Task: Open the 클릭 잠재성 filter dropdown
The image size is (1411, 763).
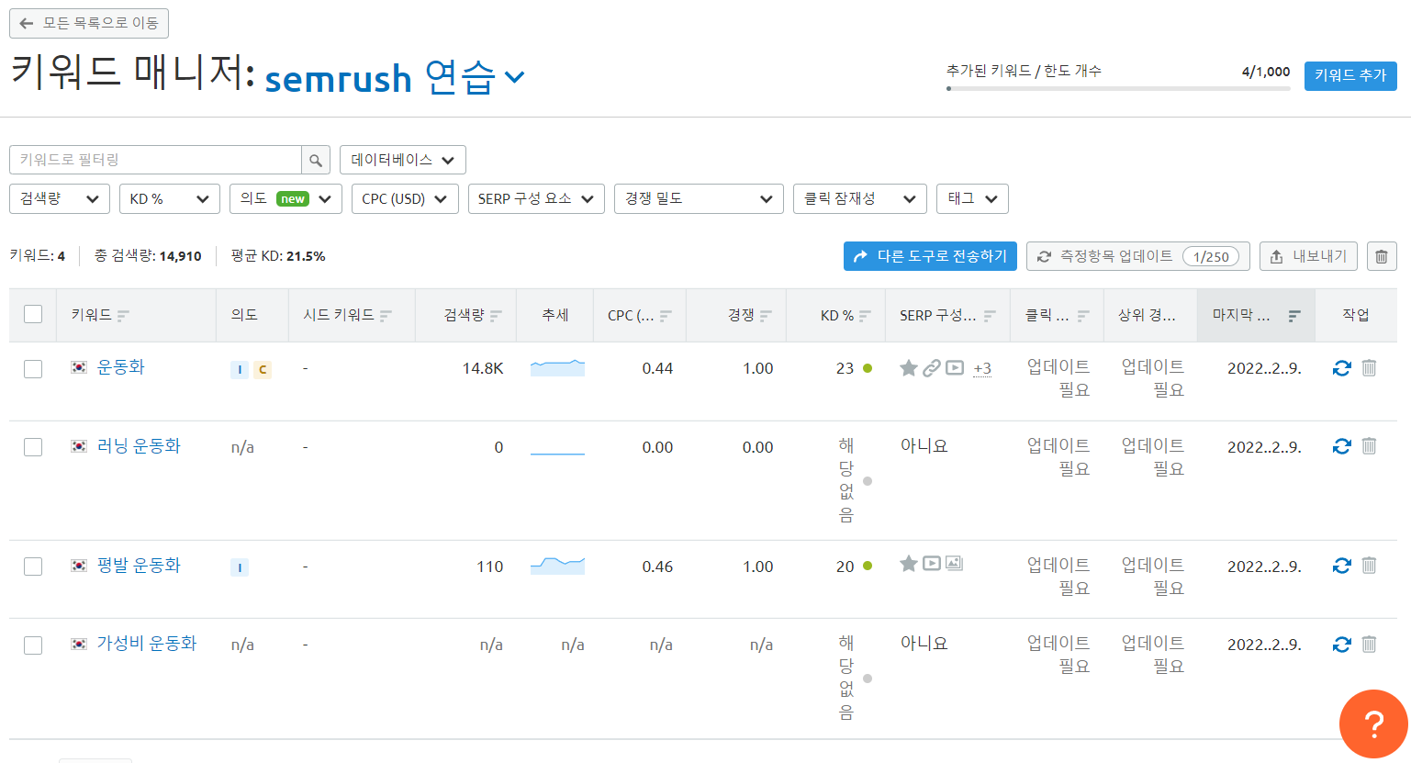Action: click(860, 199)
